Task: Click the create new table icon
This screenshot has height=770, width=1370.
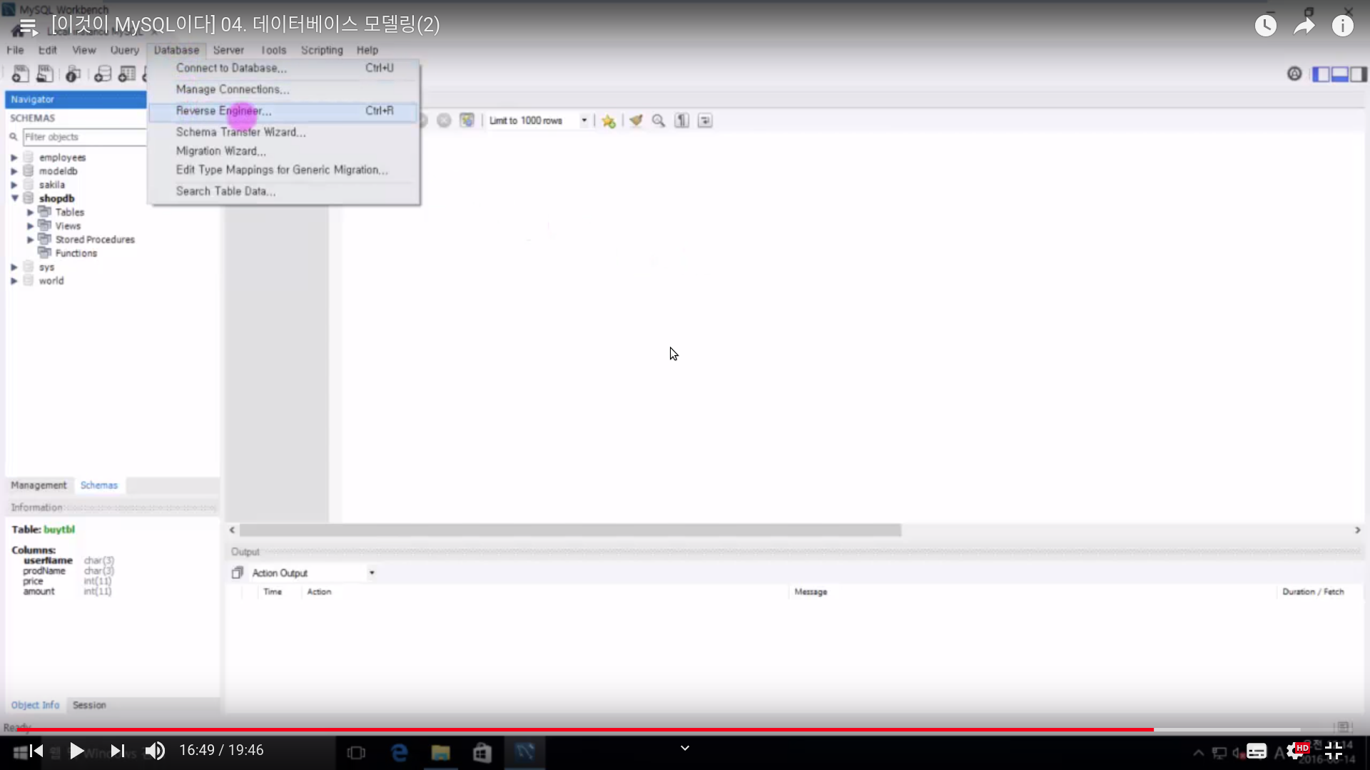Action: [x=127, y=74]
